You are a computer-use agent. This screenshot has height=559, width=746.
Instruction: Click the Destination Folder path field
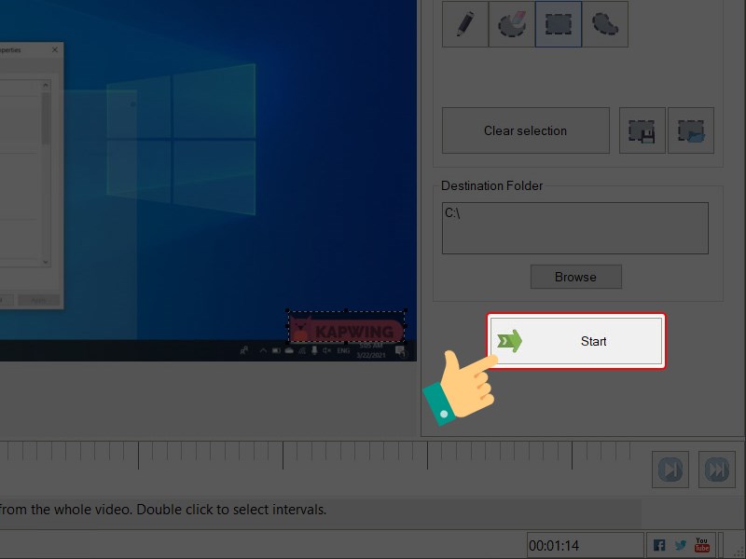click(x=573, y=227)
